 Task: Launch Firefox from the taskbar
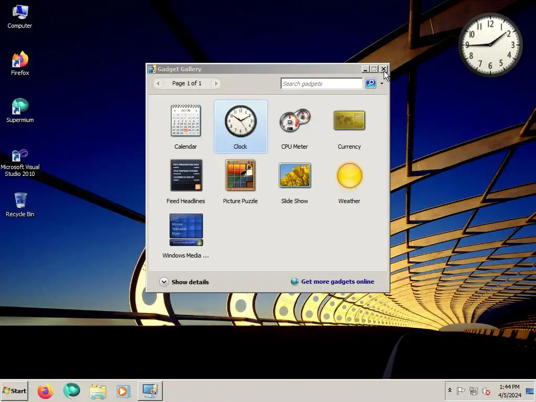45,391
